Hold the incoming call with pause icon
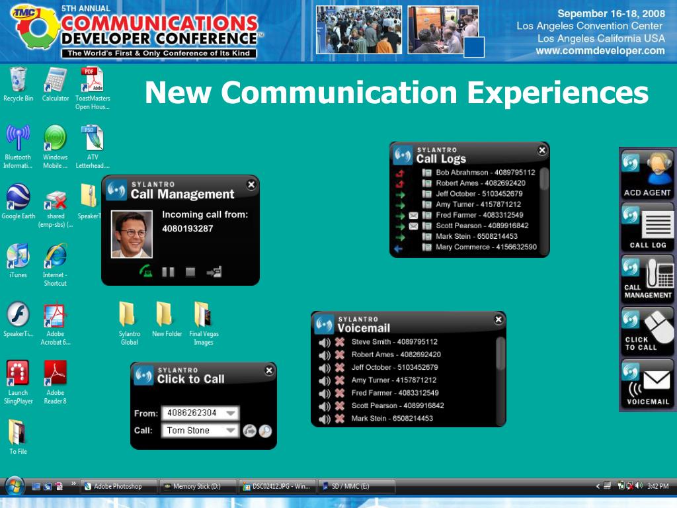This screenshot has width=677, height=508. (x=168, y=272)
